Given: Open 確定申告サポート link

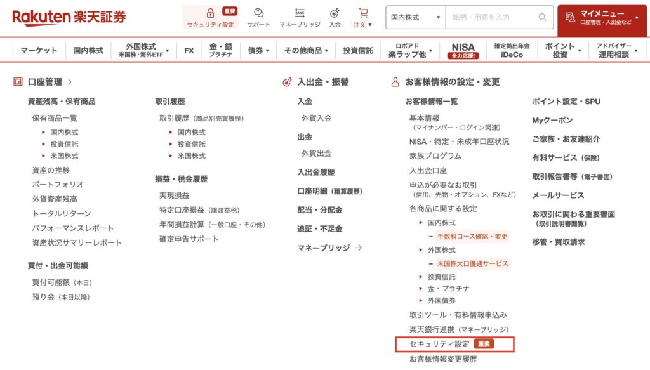Looking at the screenshot, I should tap(189, 239).
